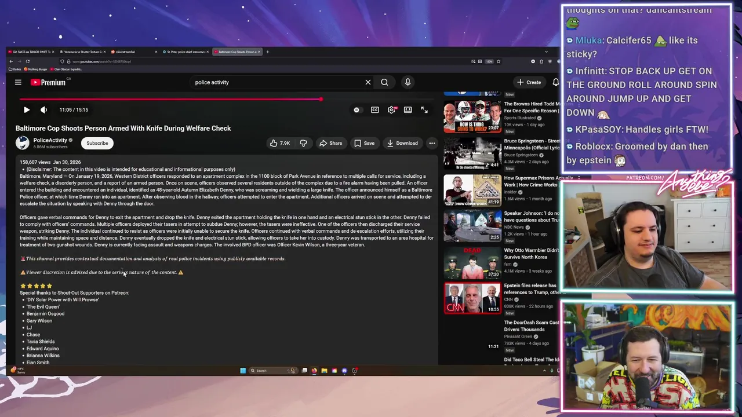Enter full screen player mode
The width and height of the screenshot is (742, 417).
[x=424, y=109]
